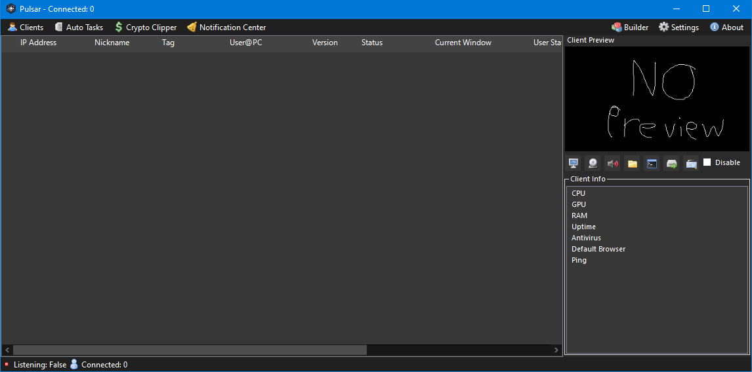Sort by the Status column header
This screenshot has width=752, height=372.
point(371,43)
